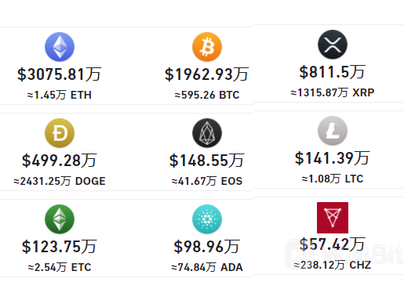The height and width of the screenshot is (282, 415).
Task: Click the black XRP coin icon
Action: click(333, 45)
